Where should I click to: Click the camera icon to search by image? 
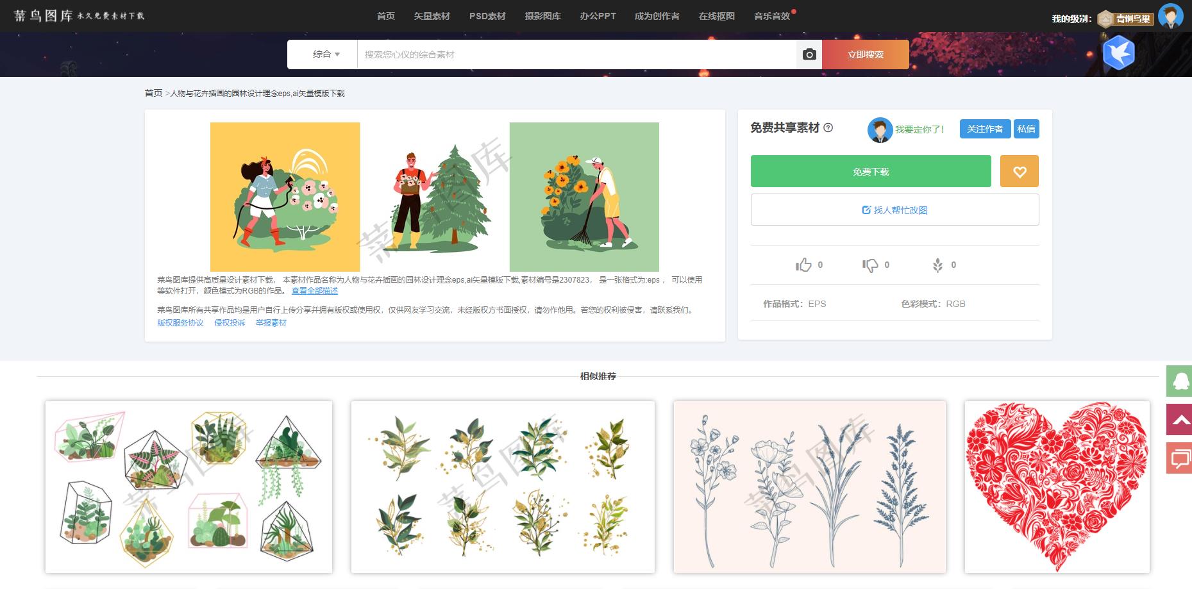(809, 54)
